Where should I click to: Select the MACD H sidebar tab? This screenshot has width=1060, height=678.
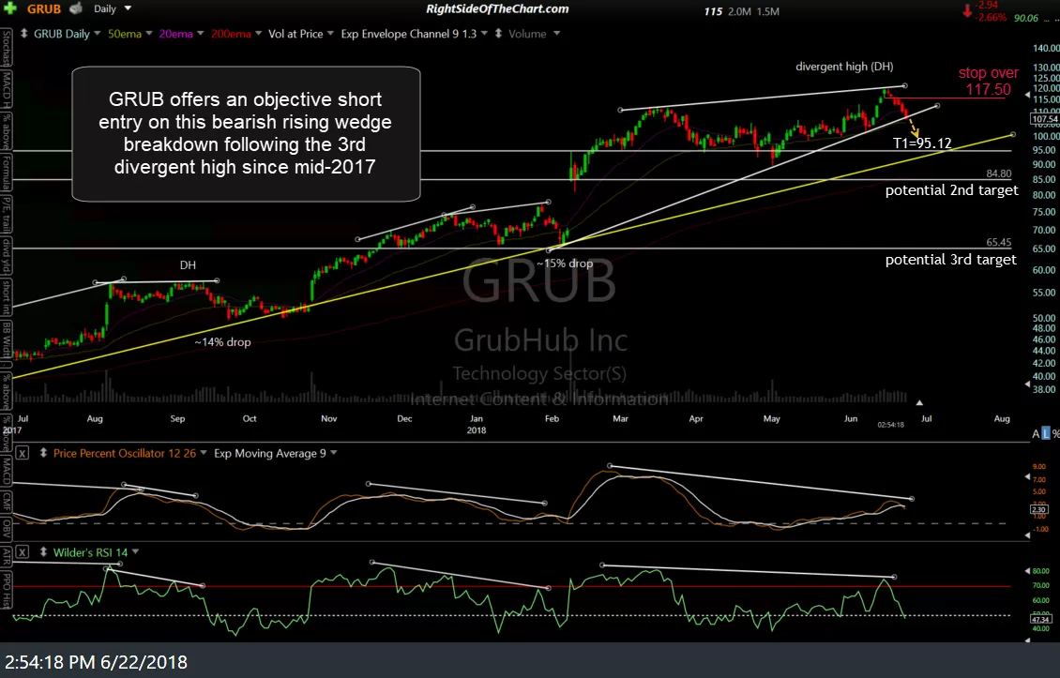click(6, 89)
